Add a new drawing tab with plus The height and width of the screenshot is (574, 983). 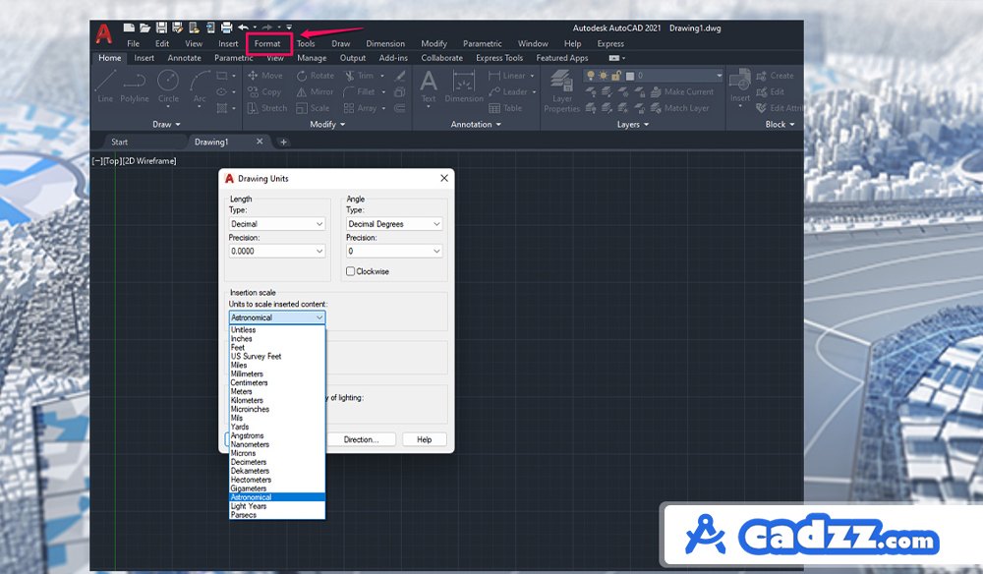tap(283, 142)
